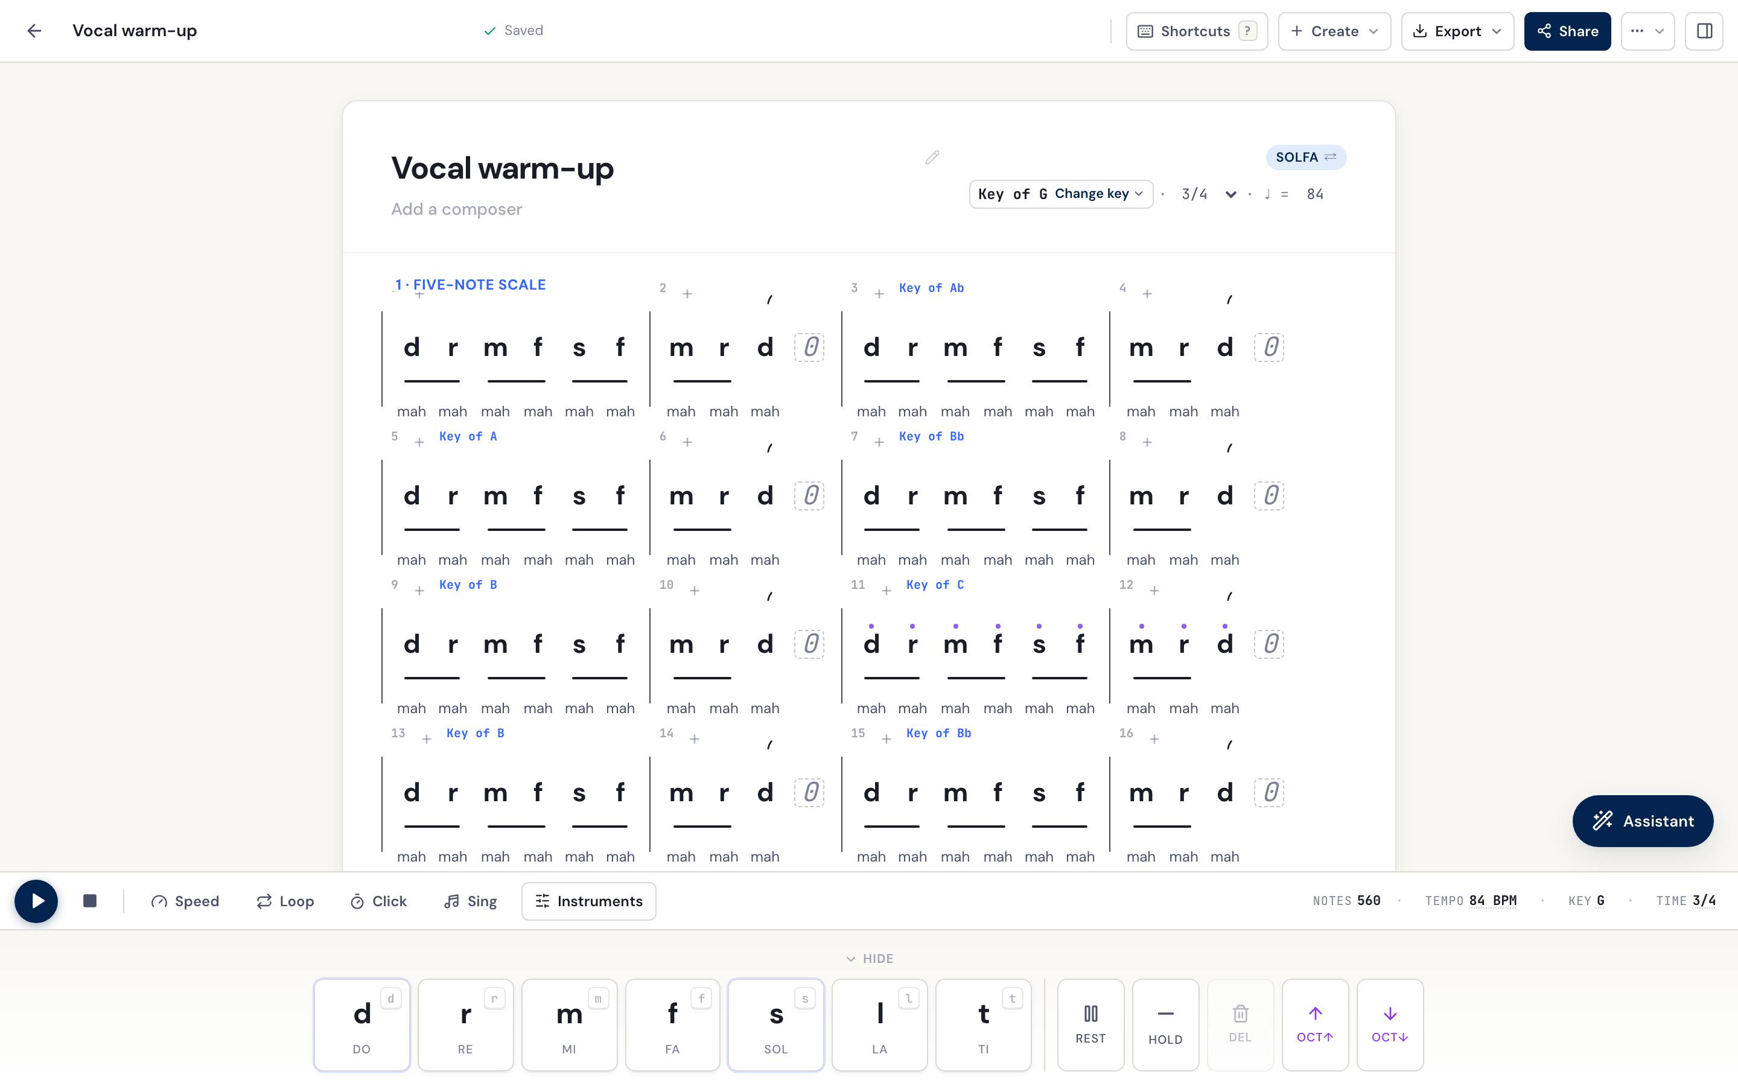Toggle the side panel icon at top right
The height and width of the screenshot is (1086, 1738).
click(x=1704, y=31)
